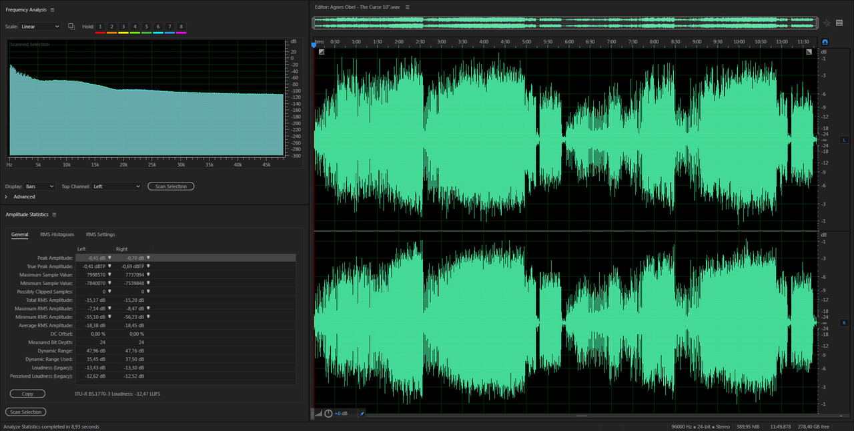Toggle Hold slot 3 (yellow)
The image size is (854, 431).
coord(123,27)
